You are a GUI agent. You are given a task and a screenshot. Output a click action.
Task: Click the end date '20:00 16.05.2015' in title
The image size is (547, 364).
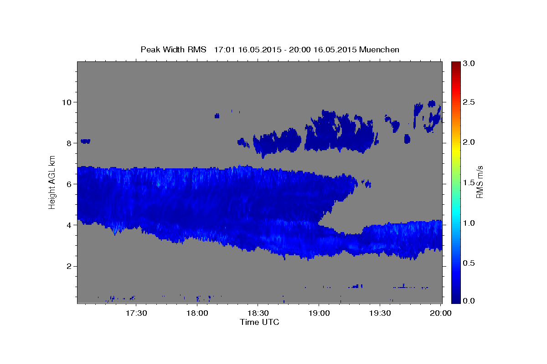322,50
